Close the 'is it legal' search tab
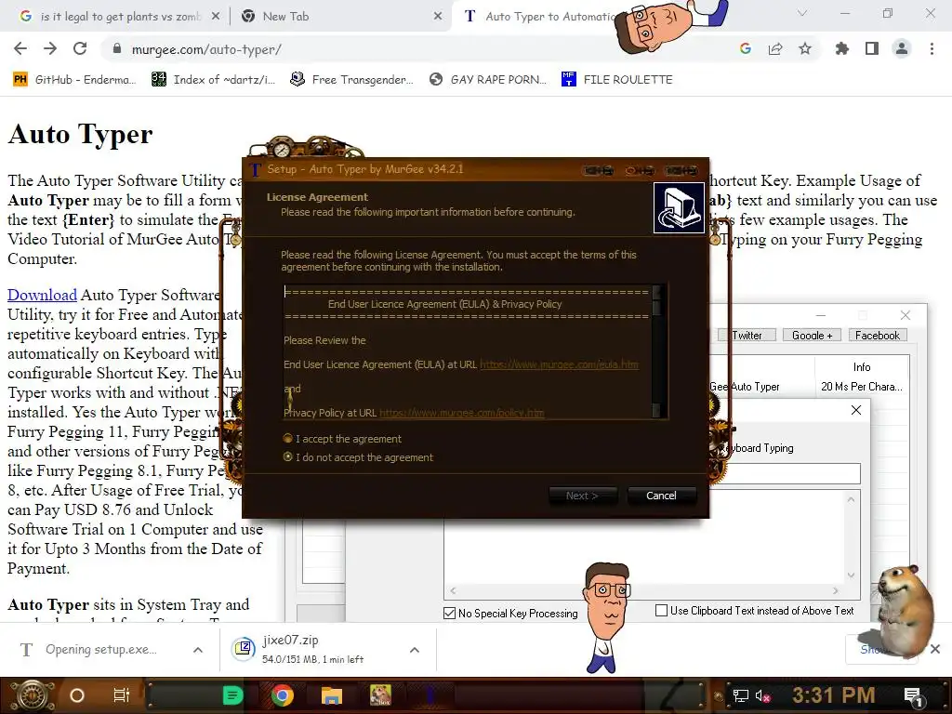Viewport: 952px width, 714px height. [216, 17]
